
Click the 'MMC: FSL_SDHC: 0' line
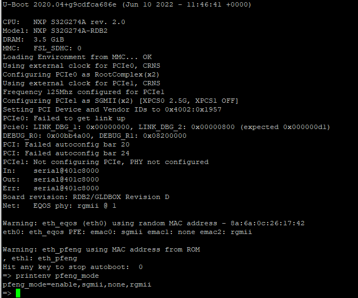(x=42, y=48)
